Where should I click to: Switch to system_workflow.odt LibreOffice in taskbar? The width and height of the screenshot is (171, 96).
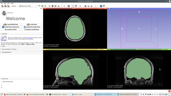point(128,94)
